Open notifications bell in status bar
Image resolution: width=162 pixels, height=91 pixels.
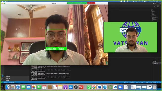coord(160,82)
